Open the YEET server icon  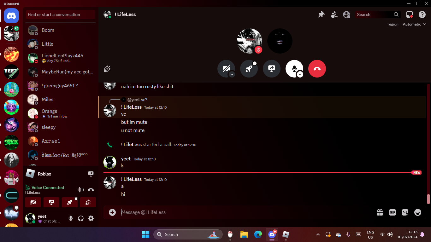click(x=11, y=72)
